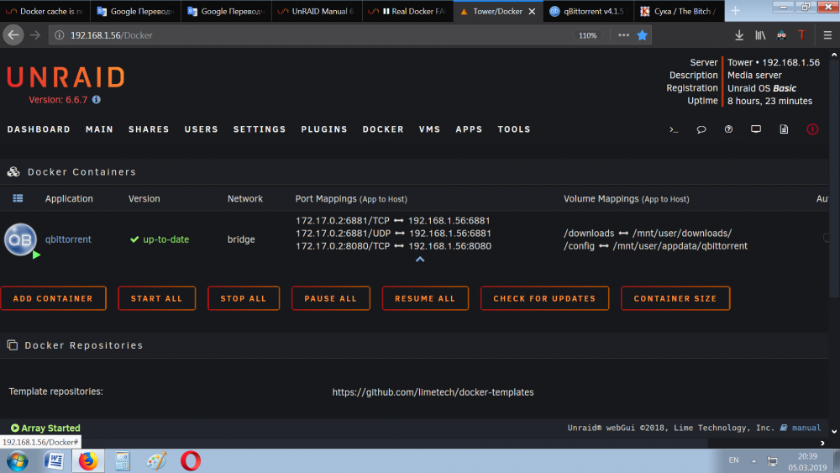This screenshot has width=840, height=473.
Task: Open the system log document icon
Action: coord(784,129)
